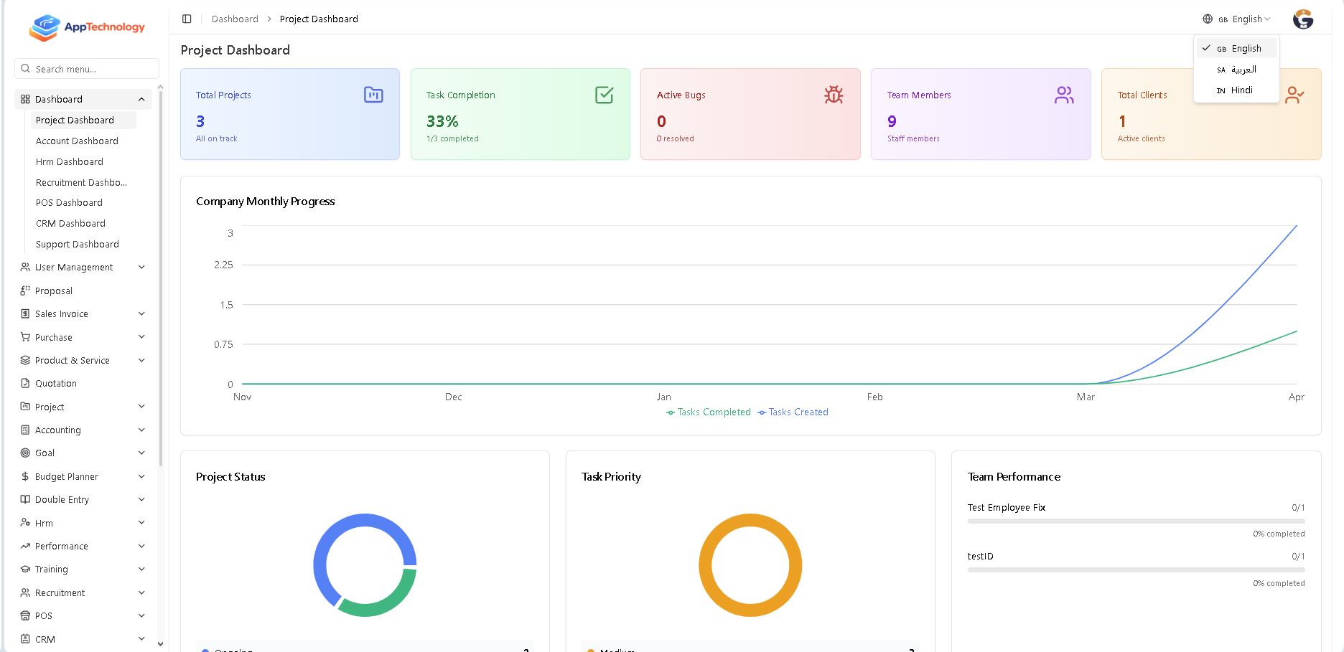This screenshot has width=1344, height=652.
Task: Click the Active Bugs bug icon
Action: pyautogui.click(x=834, y=95)
